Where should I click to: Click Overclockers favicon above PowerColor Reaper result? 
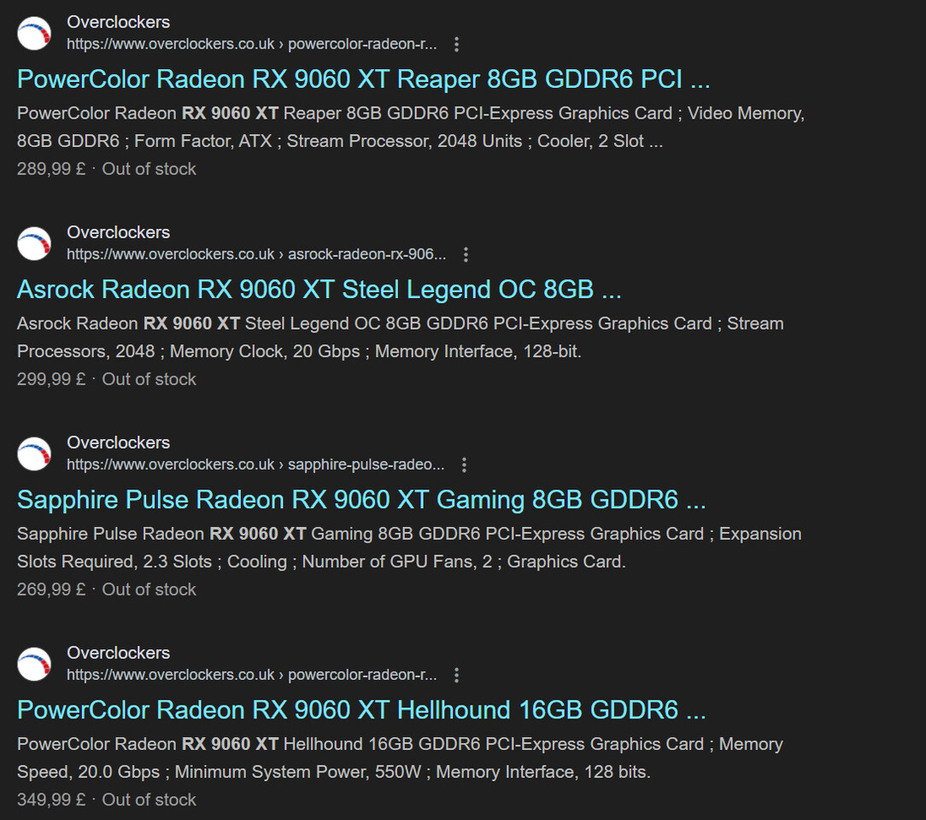[34, 33]
